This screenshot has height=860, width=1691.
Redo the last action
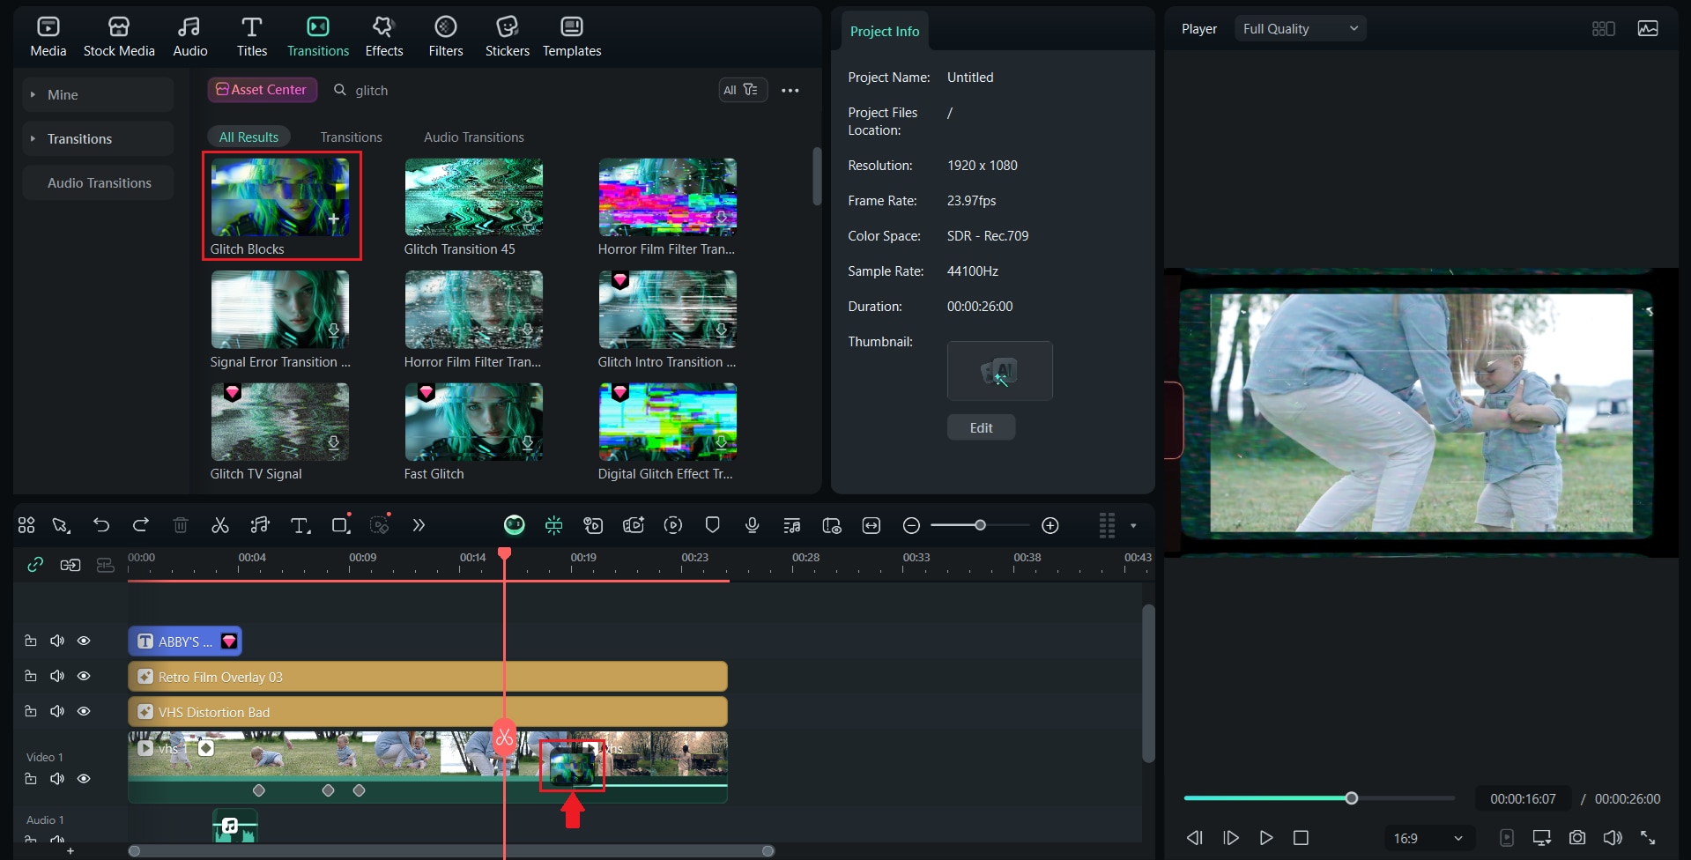[141, 525]
